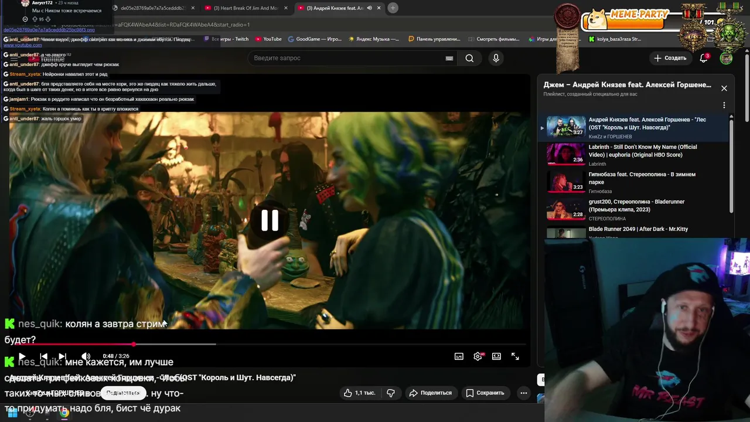Toggle subtitles in the video player

[x=459, y=356]
